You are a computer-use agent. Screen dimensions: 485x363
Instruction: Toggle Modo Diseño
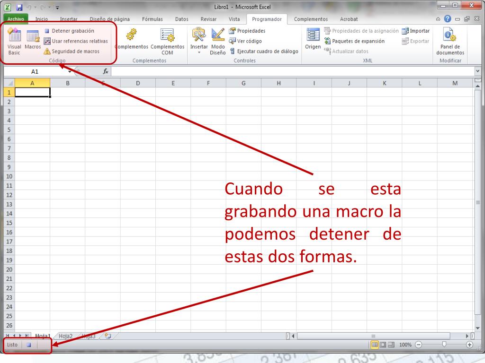(218, 42)
